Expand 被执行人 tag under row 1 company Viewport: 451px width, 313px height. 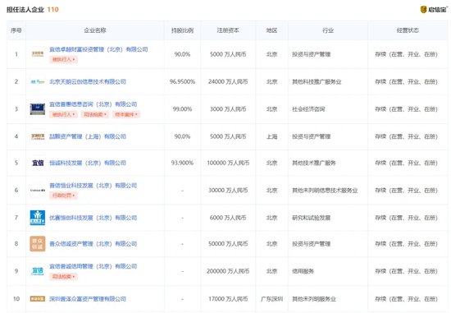point(64,59)
